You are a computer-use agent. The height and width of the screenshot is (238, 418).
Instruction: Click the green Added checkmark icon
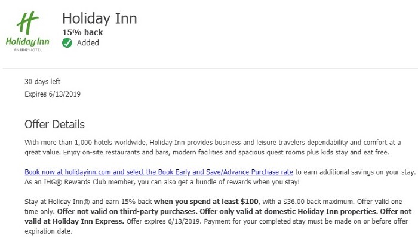[x=67, y=43]
